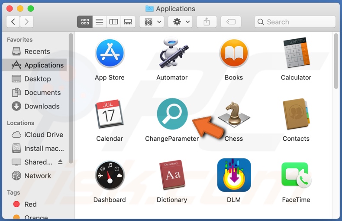Click the ChangeParameter label text
This screenshot has height=221, width=342.
[x=172, y=139]
